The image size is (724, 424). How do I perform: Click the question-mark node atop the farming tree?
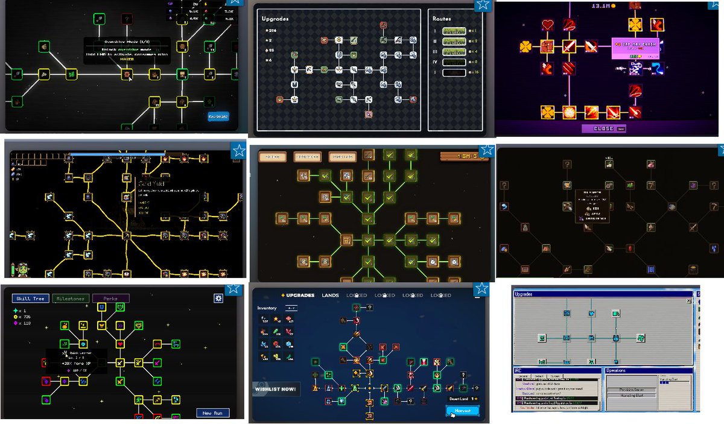pyautogui.click(x=370, y=307)
